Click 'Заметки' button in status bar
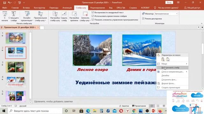This screenshot has width=204, height=114. (x=124, y=106)
